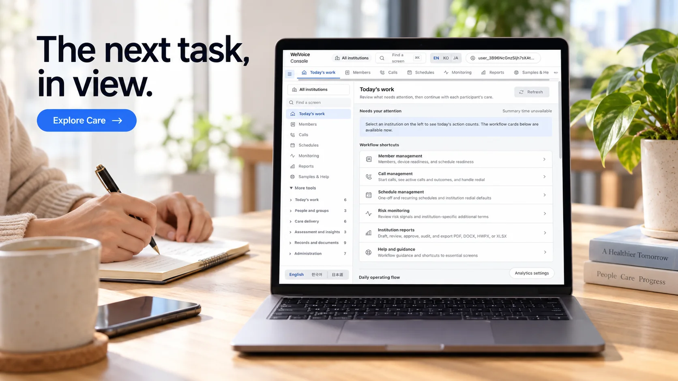
Task: Select EN in the top language toggle
Action: click(436, 58)
